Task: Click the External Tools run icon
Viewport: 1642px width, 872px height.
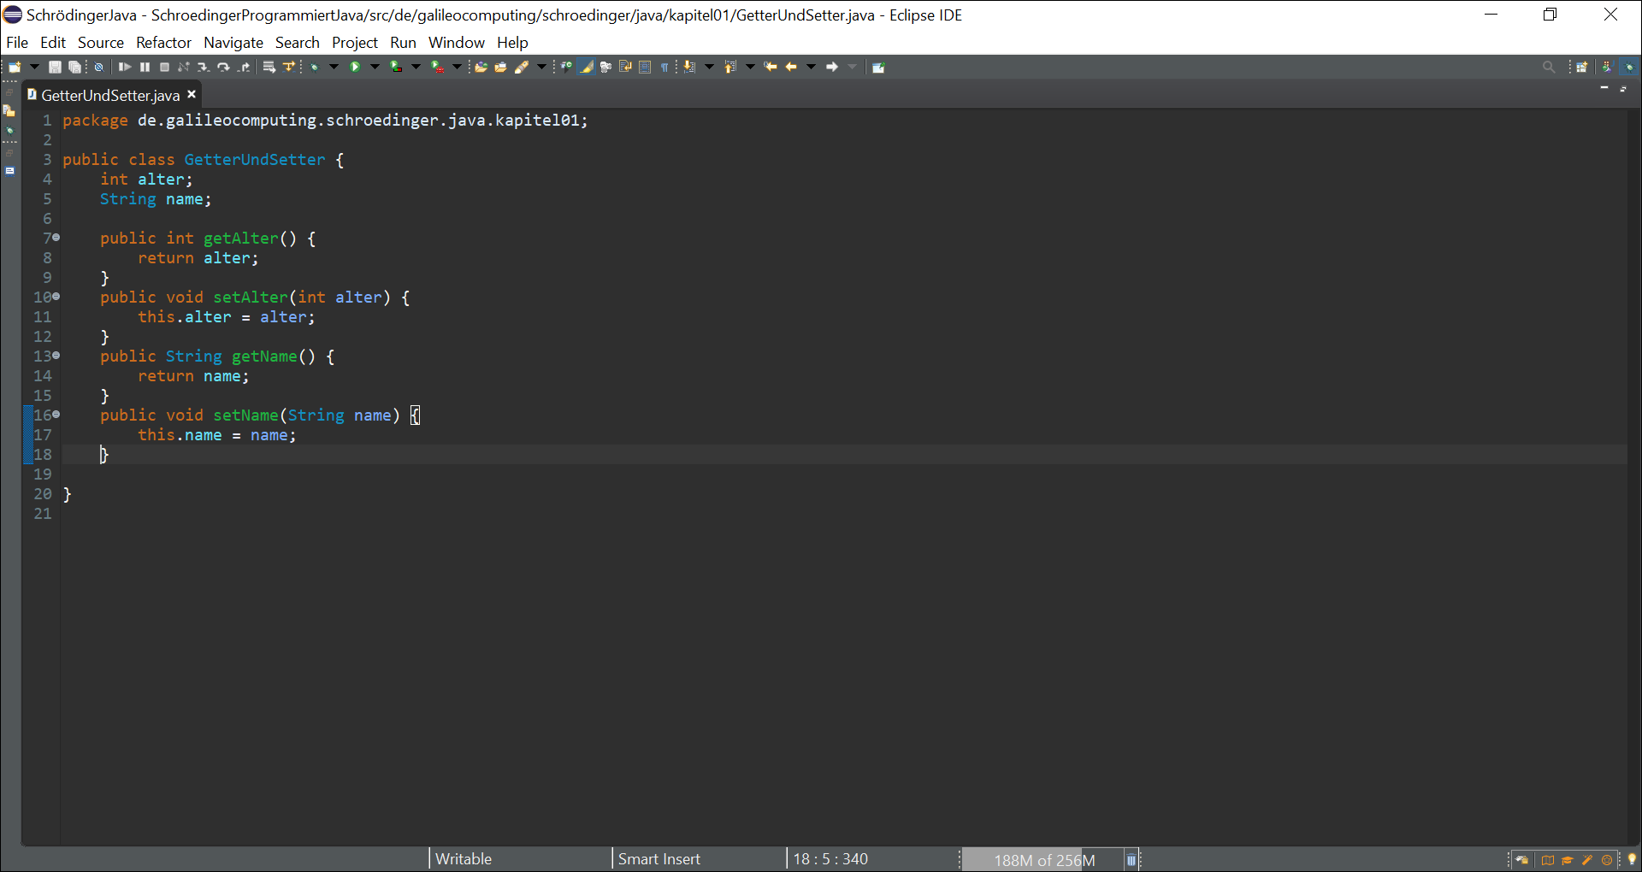Action: pos(436,67)
